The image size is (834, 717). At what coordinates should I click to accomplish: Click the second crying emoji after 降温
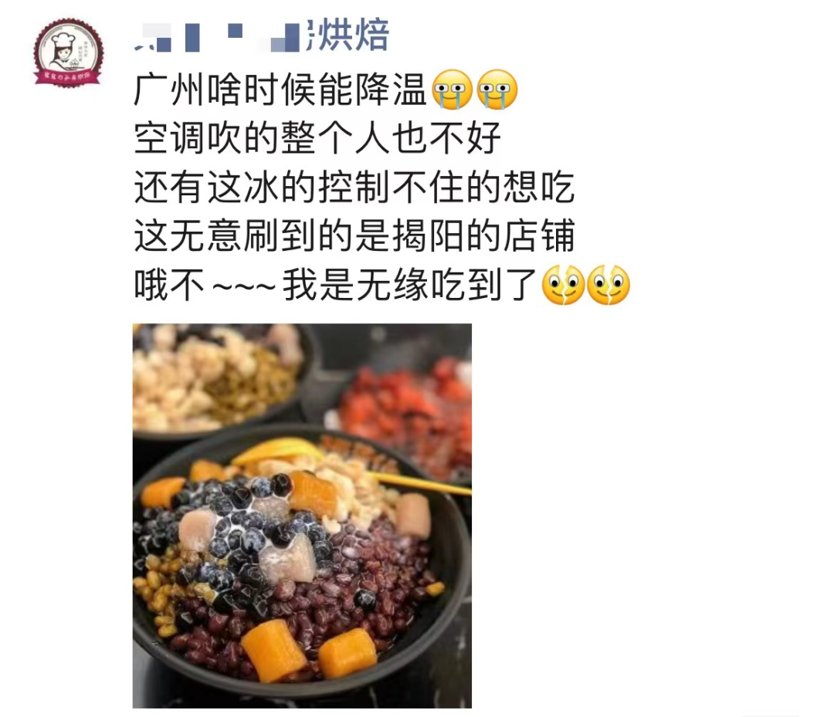497,90
